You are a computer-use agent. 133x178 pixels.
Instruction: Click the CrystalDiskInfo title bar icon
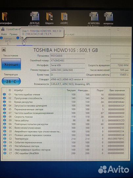tap(3, 29)
